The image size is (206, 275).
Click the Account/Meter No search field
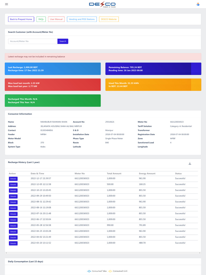pos(33,41)
